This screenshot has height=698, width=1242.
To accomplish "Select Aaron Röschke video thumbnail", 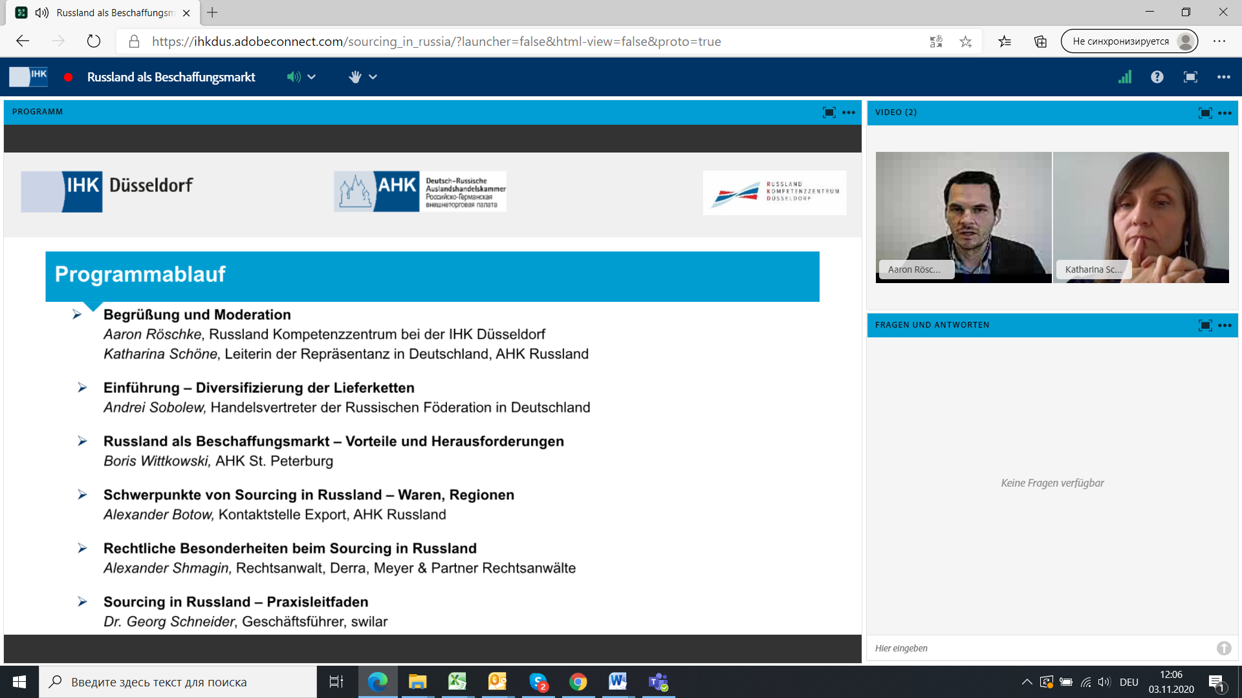I will 963,217.
